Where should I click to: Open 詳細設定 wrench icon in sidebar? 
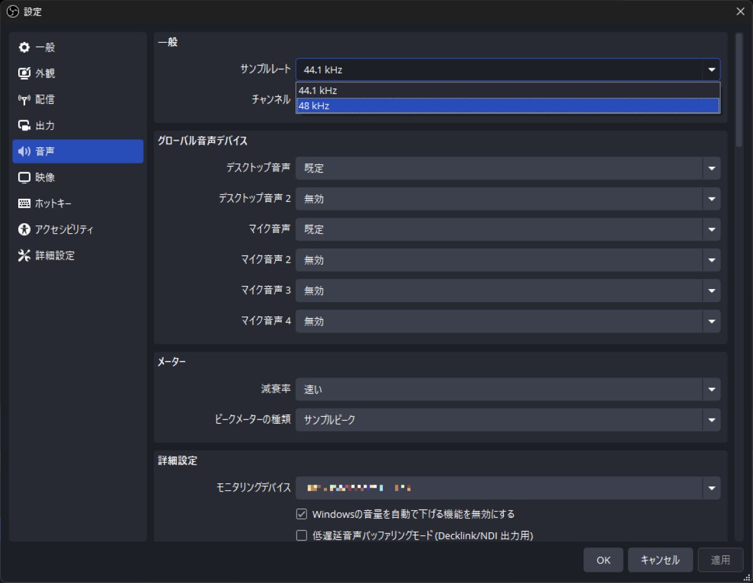pos(24,256)
